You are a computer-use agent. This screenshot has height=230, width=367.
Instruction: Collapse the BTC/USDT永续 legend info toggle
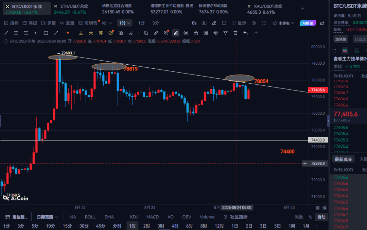coord(6,42)
